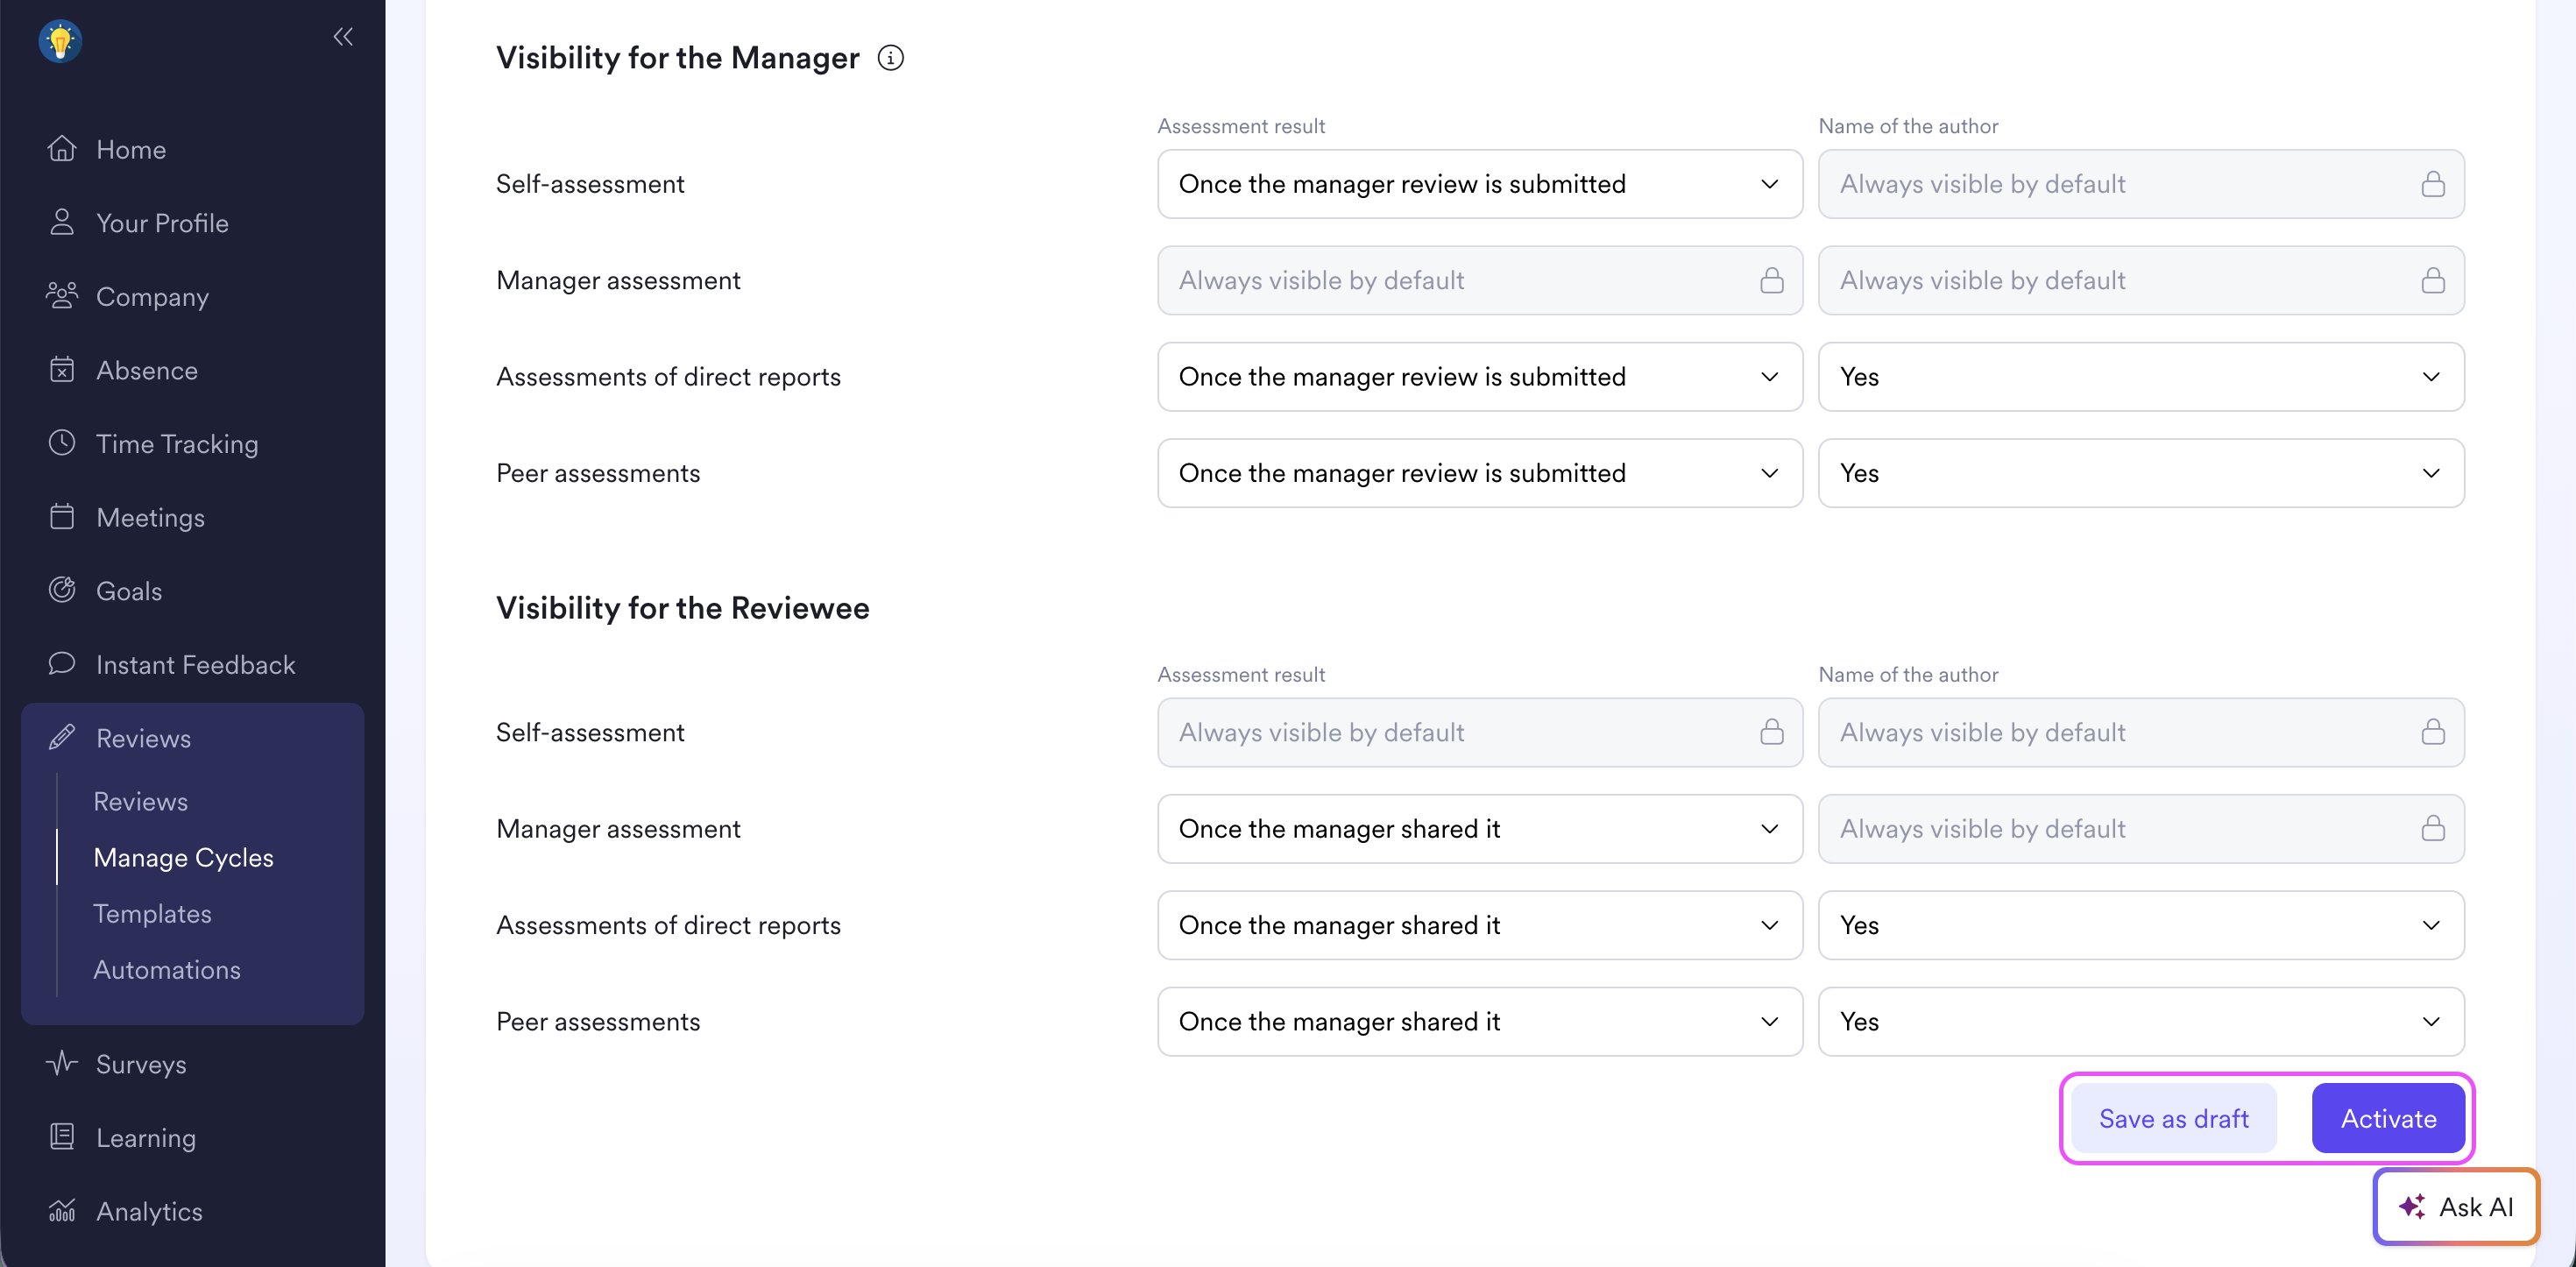Click the Analytics chart icon
The height and width of the screenshot is (1267, 2576).
tap(62, 1211)
